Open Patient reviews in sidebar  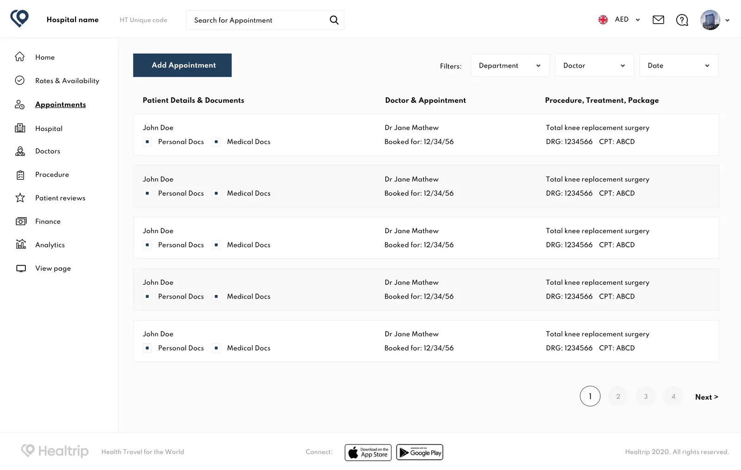[x=60, y=198]
